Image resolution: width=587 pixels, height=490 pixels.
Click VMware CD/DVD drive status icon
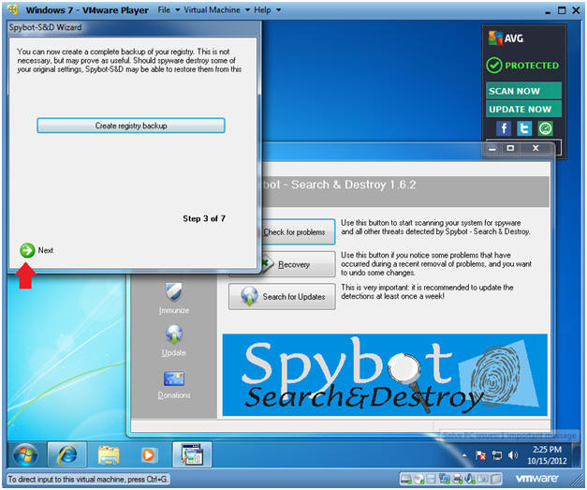[x=418, y=479]
